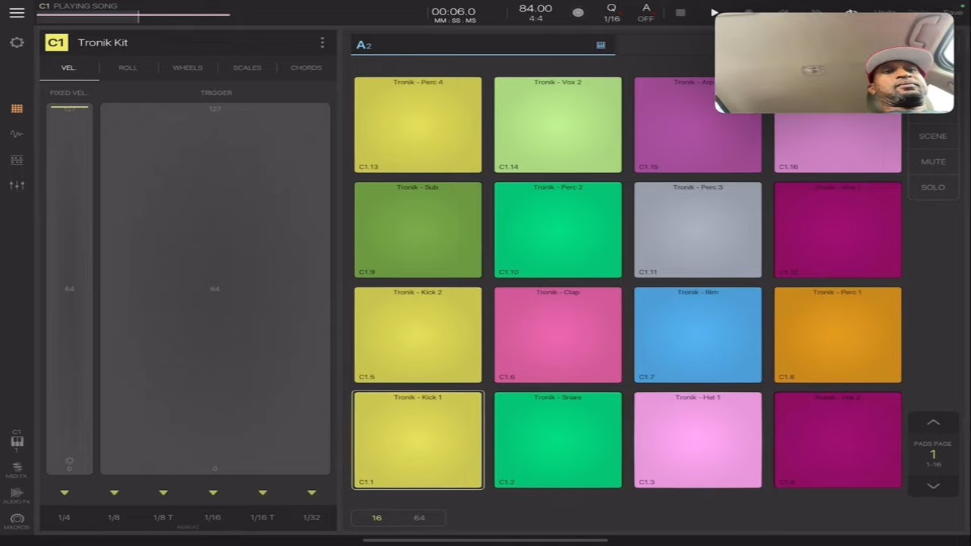This screenshot has height=546, width=971.
Task: Open the settings gear in sidebar
Action: (17, 42)
